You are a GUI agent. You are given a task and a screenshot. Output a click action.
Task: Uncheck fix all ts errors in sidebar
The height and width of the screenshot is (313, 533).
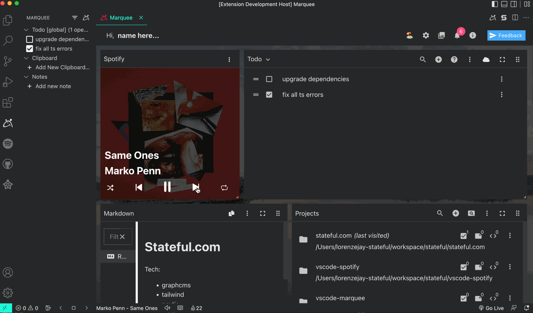coord(30,48)
